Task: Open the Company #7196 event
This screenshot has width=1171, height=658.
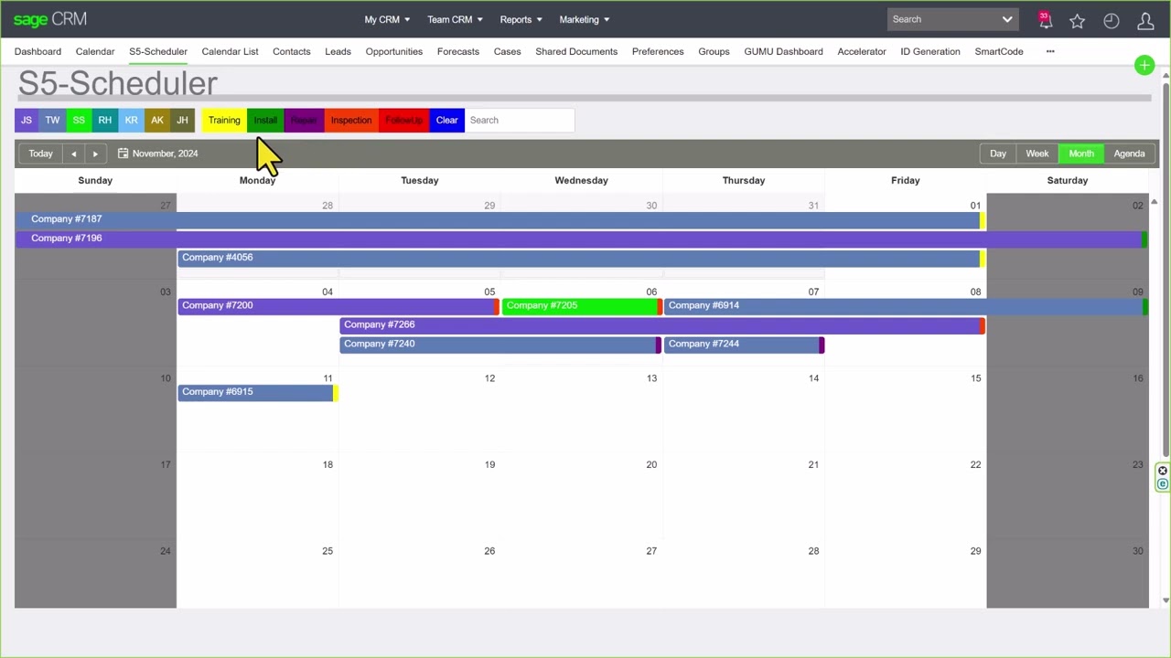Action: [581, 239]
